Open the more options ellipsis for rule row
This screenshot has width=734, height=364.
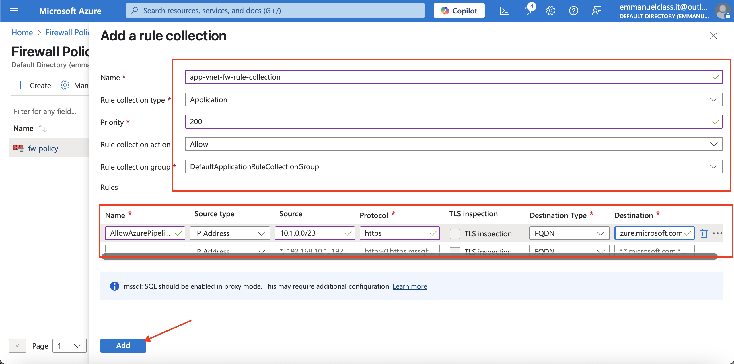click(718, 233)
